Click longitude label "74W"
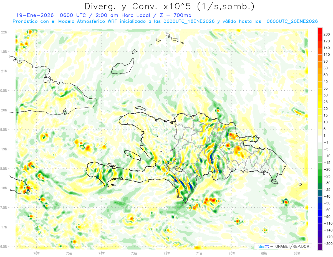Viewport: 333px width, 257px height. pos(102,253)
